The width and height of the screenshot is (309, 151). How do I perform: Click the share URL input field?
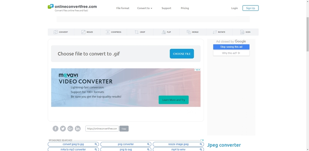pos(102,129)
